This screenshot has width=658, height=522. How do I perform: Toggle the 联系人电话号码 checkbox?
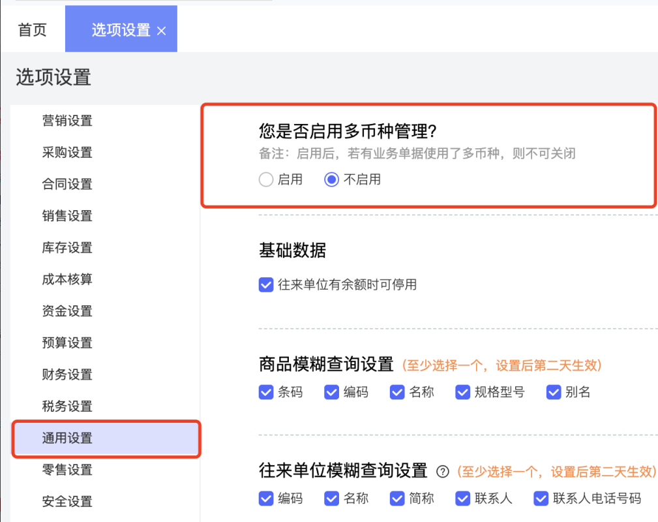[x=541, y=499]
